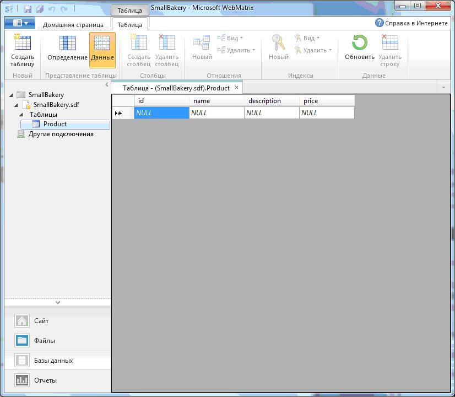Open the Сайт workspace icon
Image resolution: width=455 pixels, height=397 pixels.
click(x=22, y=321)
